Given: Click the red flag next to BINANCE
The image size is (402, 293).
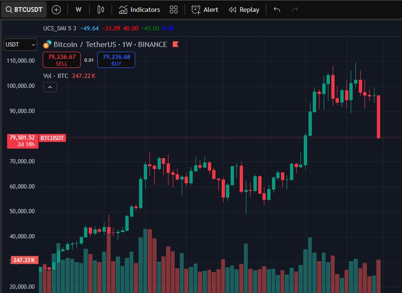Looking at the screenshot, I should click(176, 44).
